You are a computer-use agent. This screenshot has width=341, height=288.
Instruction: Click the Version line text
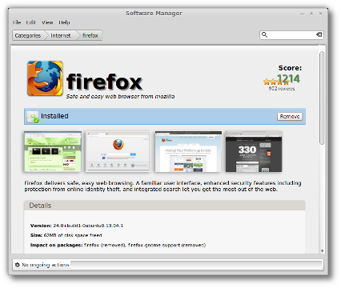[x=77, y=226]
